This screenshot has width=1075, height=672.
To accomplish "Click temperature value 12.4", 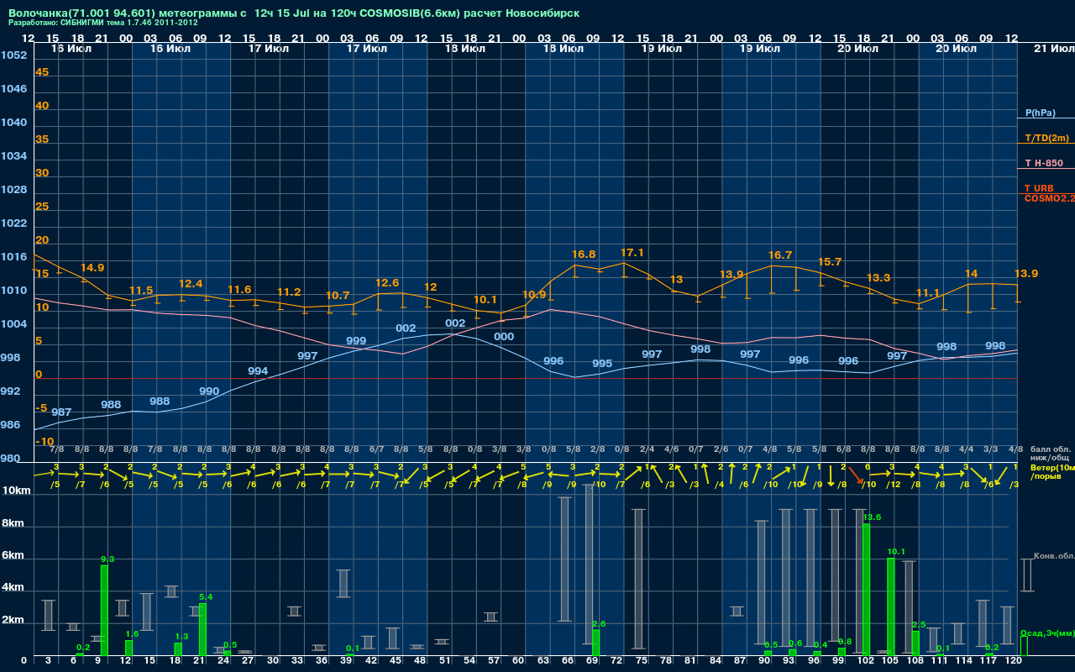I will tap(191, 284).
